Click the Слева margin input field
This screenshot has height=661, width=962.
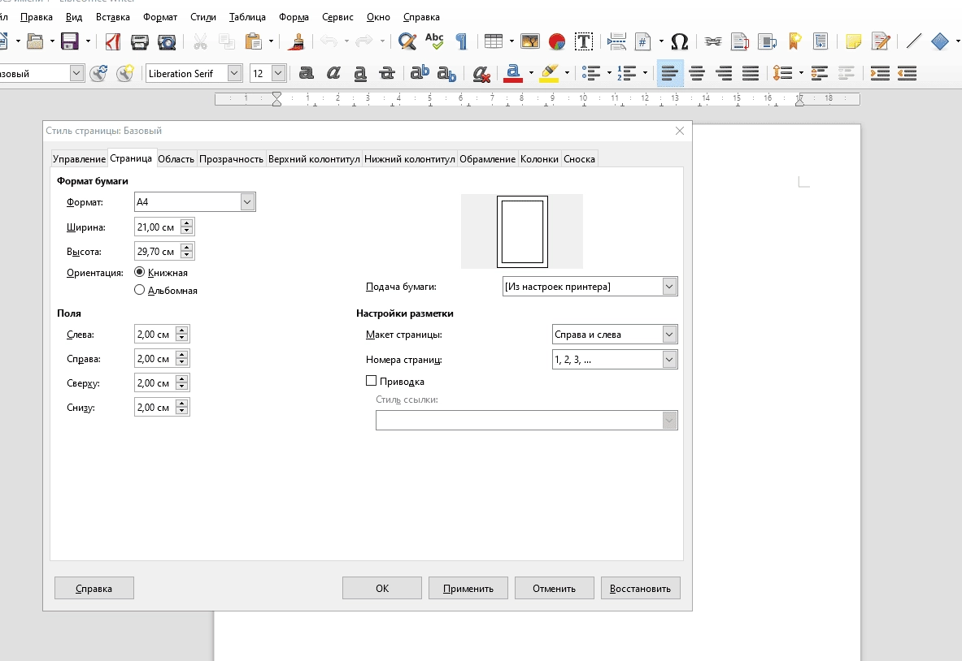point(154,334)
